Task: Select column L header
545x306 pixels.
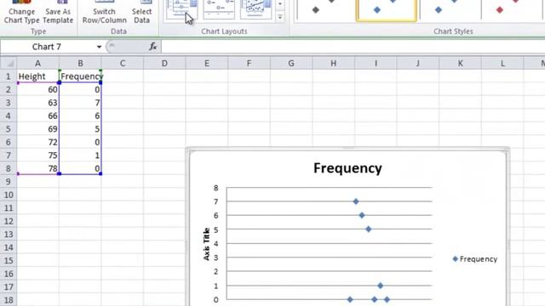Action: (x=502, y=64)
